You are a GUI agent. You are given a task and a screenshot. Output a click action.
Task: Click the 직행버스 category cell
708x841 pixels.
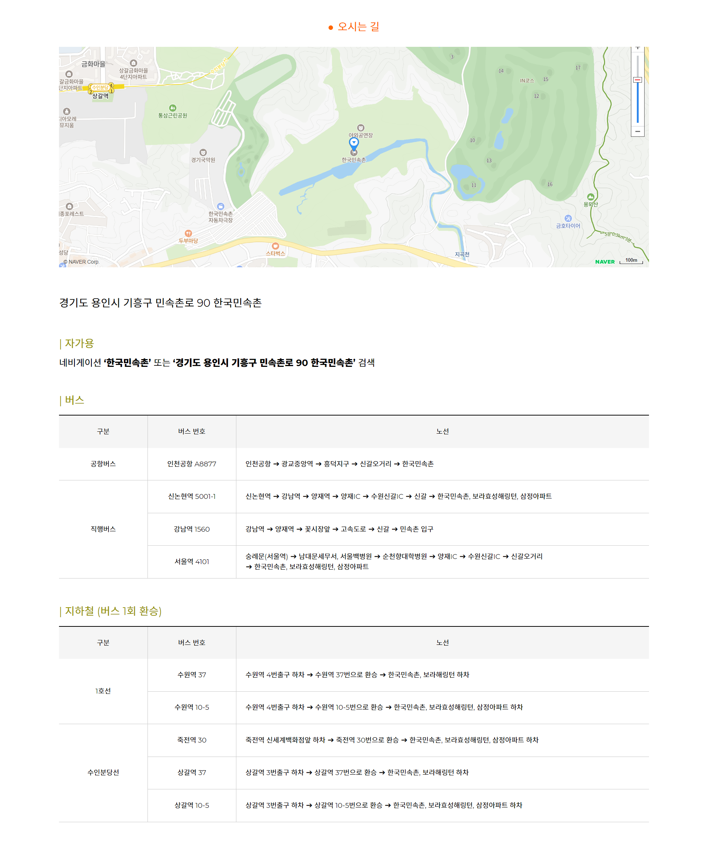click(103, 529)
